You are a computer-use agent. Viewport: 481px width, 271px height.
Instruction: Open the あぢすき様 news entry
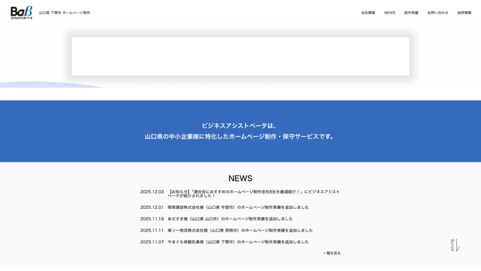230,219
